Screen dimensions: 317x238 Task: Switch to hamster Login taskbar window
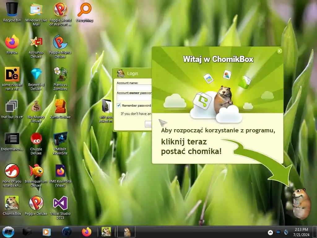click(x=127, y=232)
